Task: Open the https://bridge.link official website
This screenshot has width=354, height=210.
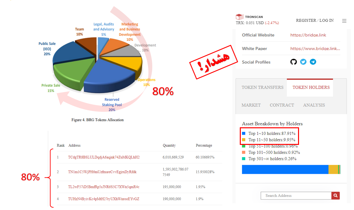Action: pyautogui.click(x=308, y=35)
